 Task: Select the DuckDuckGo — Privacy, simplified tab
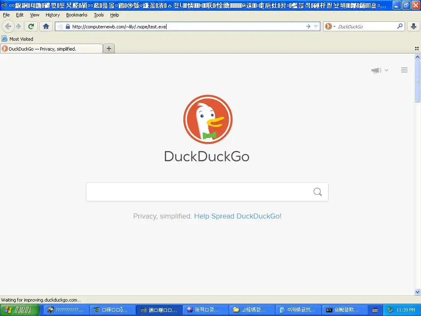[x=51, y=49]
